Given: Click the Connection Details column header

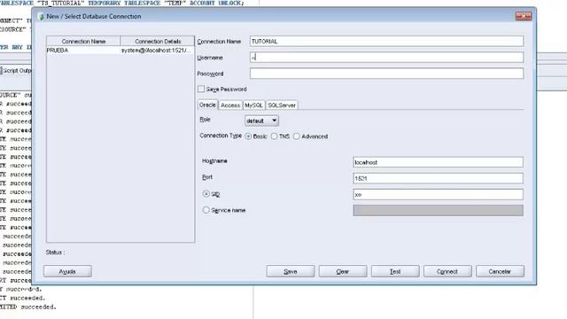Looking at the screenshot, I should tap(158, 41).
